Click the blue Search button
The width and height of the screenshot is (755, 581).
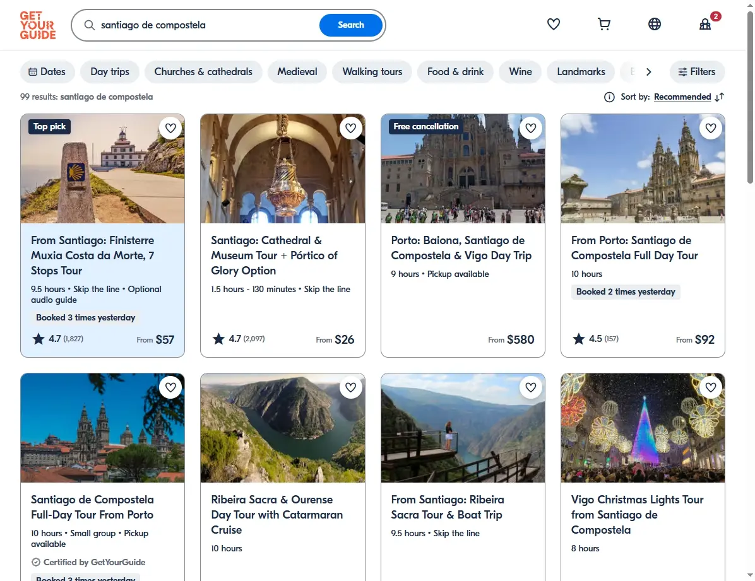[350, 25]
